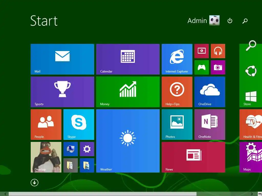Open the Money tile

point(128,92)
